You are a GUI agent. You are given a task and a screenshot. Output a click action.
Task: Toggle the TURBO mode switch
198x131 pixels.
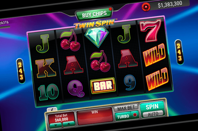pyautogui.click(x=127, y=116)
